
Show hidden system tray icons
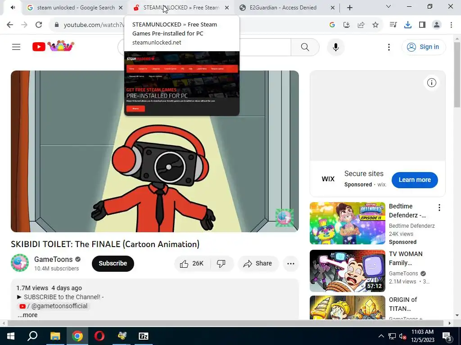(381, 336)
